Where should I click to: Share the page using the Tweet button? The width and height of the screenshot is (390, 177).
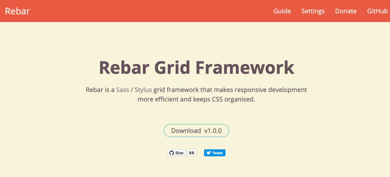(x=215, y=153)
